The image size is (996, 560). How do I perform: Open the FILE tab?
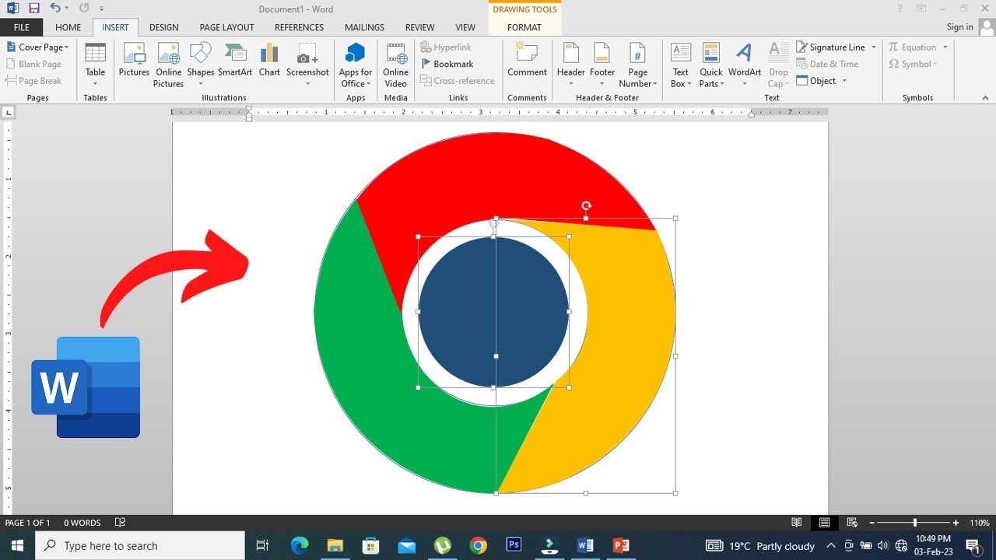pos(22,27)
